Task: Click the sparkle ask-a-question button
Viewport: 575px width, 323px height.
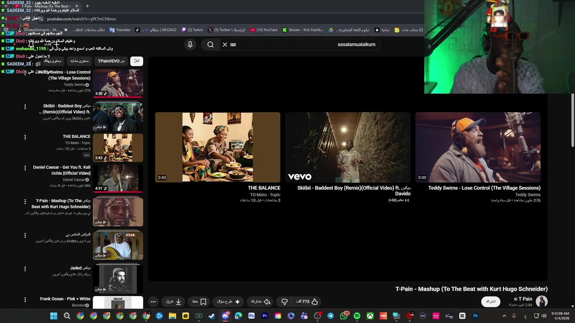Action: coord(229,301)
